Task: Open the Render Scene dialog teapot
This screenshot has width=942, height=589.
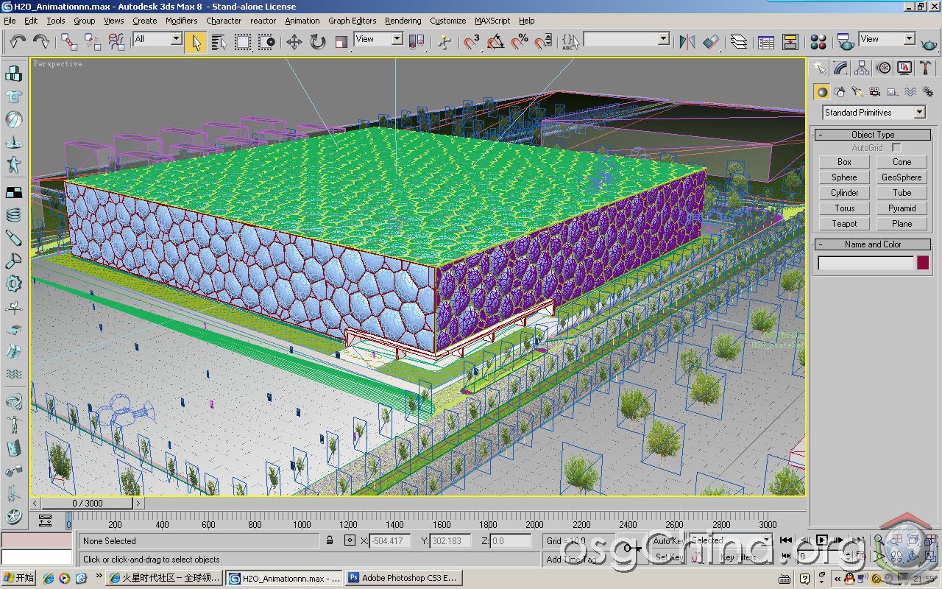Action: [846, 42]
